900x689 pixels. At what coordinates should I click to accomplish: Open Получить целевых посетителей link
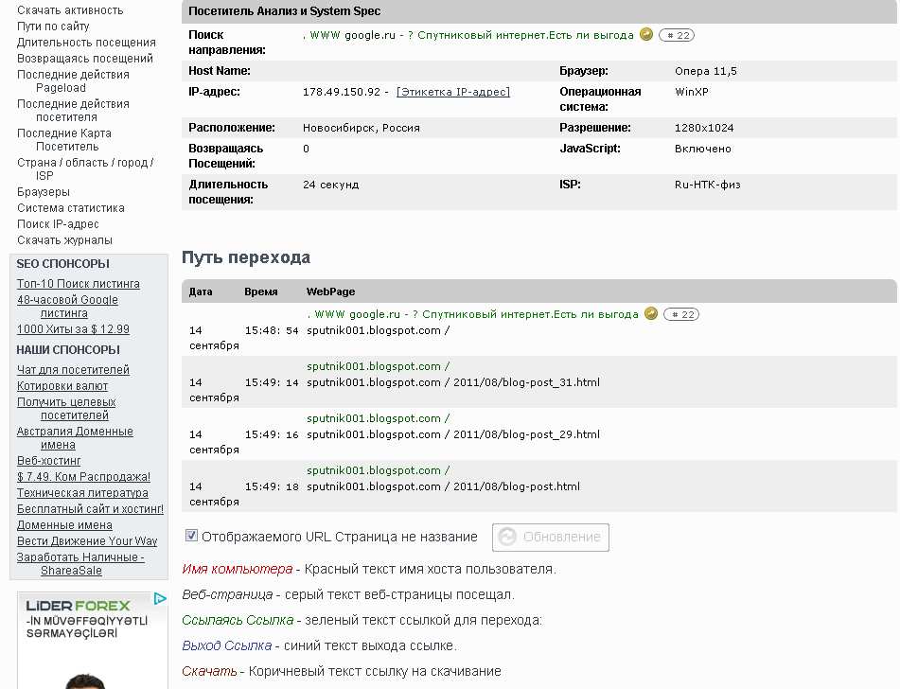pos(66,408)
